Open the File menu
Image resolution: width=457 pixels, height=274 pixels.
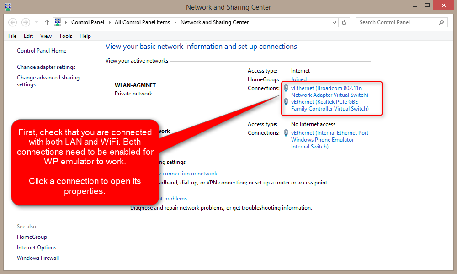12,36
